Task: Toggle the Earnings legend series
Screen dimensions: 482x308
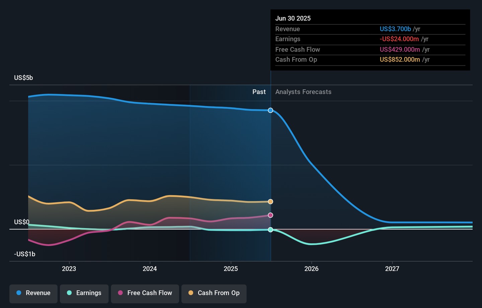Action: (84, 293)
